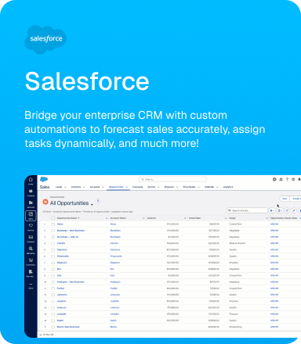Tick the select-all checkbox in table header
This screenshot has height=344, width=301.
[53, 218]
